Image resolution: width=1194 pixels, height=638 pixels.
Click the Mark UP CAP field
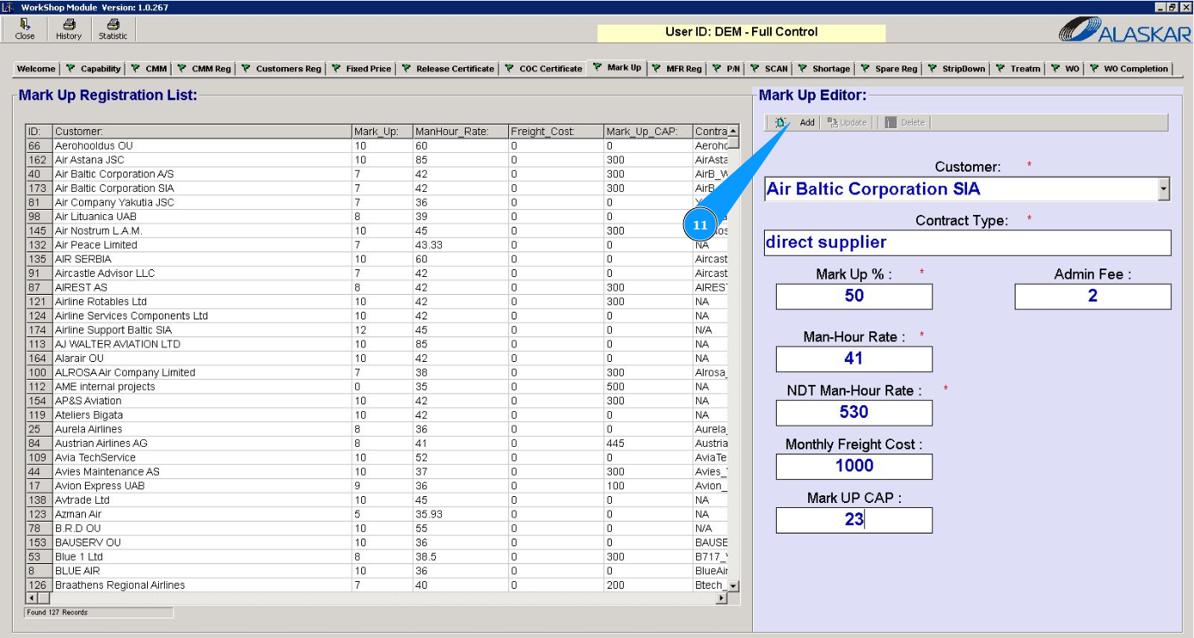click(x=854, y=520)
